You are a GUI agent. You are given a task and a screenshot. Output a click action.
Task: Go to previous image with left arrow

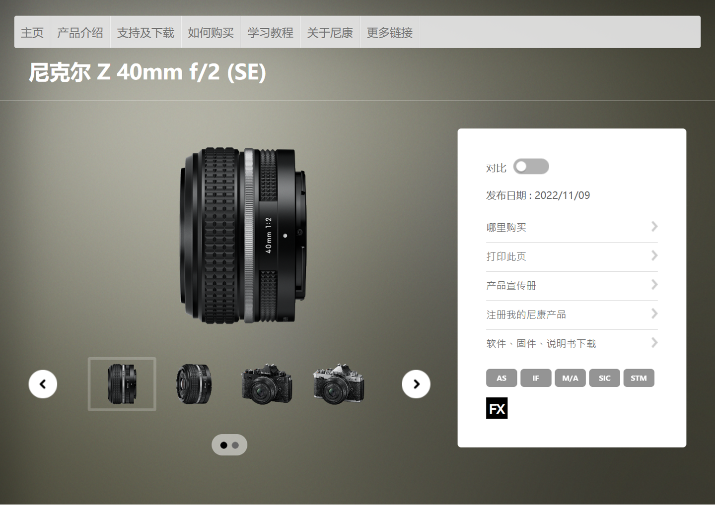coord(43,384)
